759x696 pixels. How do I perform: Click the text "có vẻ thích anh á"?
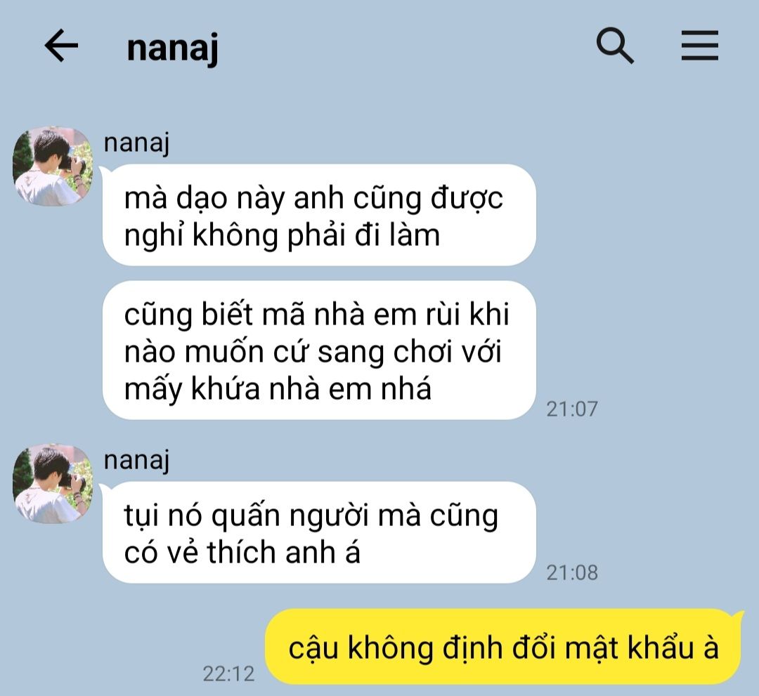click(242, 552)
